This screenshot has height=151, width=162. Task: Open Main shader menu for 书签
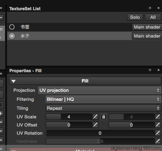click(x=147, y=27)
